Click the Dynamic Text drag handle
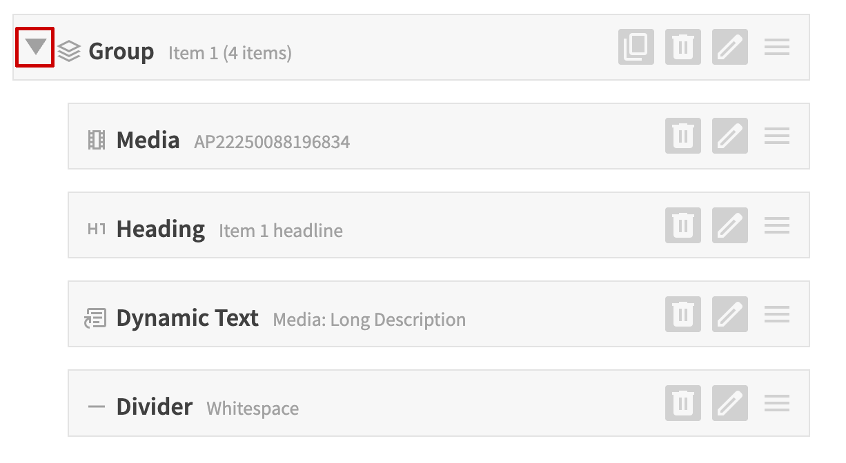The width and height of the screenshot is (846, 463). (x=777, y=314)
